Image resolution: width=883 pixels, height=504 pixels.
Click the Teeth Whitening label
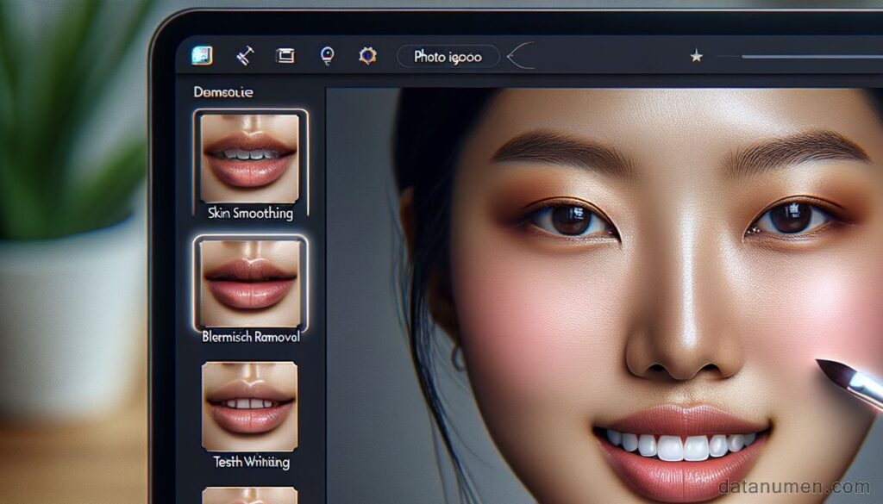tap(252, 463)
